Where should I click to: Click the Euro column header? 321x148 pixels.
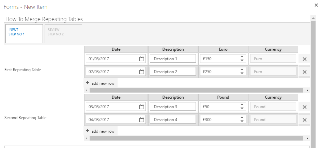click(x=223, y=49)
